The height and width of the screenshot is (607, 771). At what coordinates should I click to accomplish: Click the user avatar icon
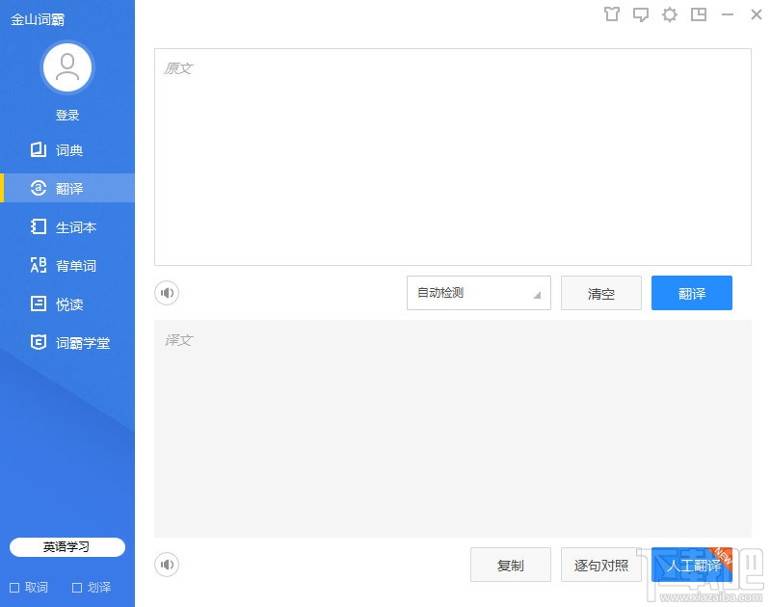[67, 67]
